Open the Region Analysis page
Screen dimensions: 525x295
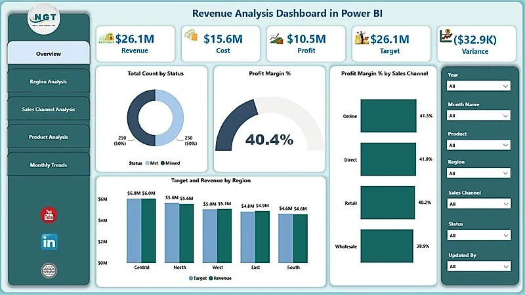49,81
